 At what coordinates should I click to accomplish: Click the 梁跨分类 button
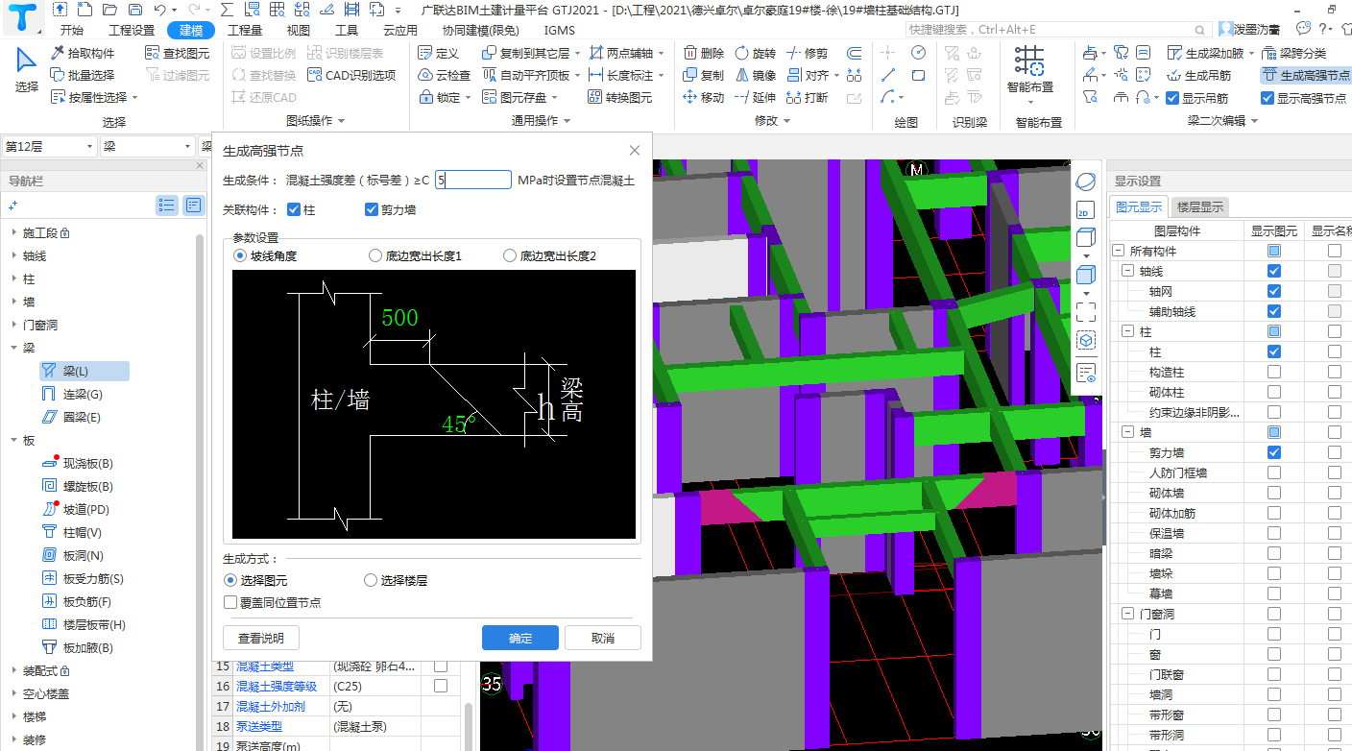tap(1295, 53)
